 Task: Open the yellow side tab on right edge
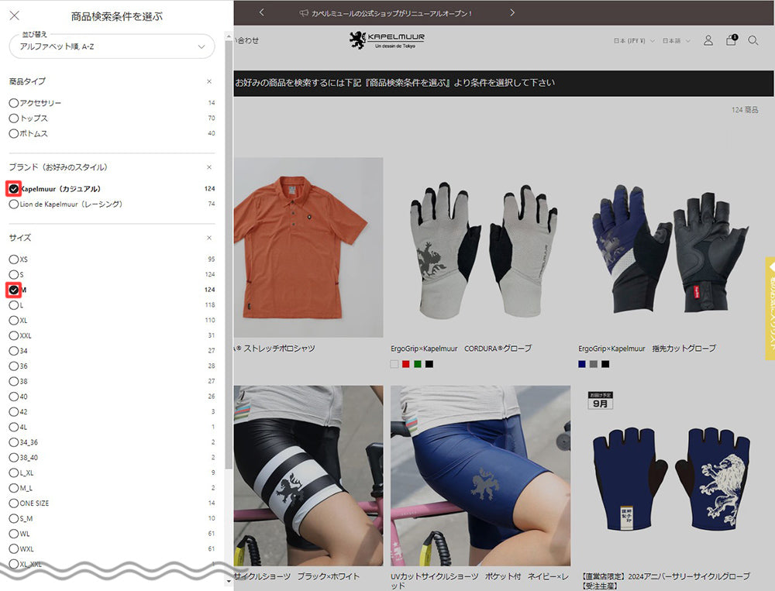pos(770,308)
